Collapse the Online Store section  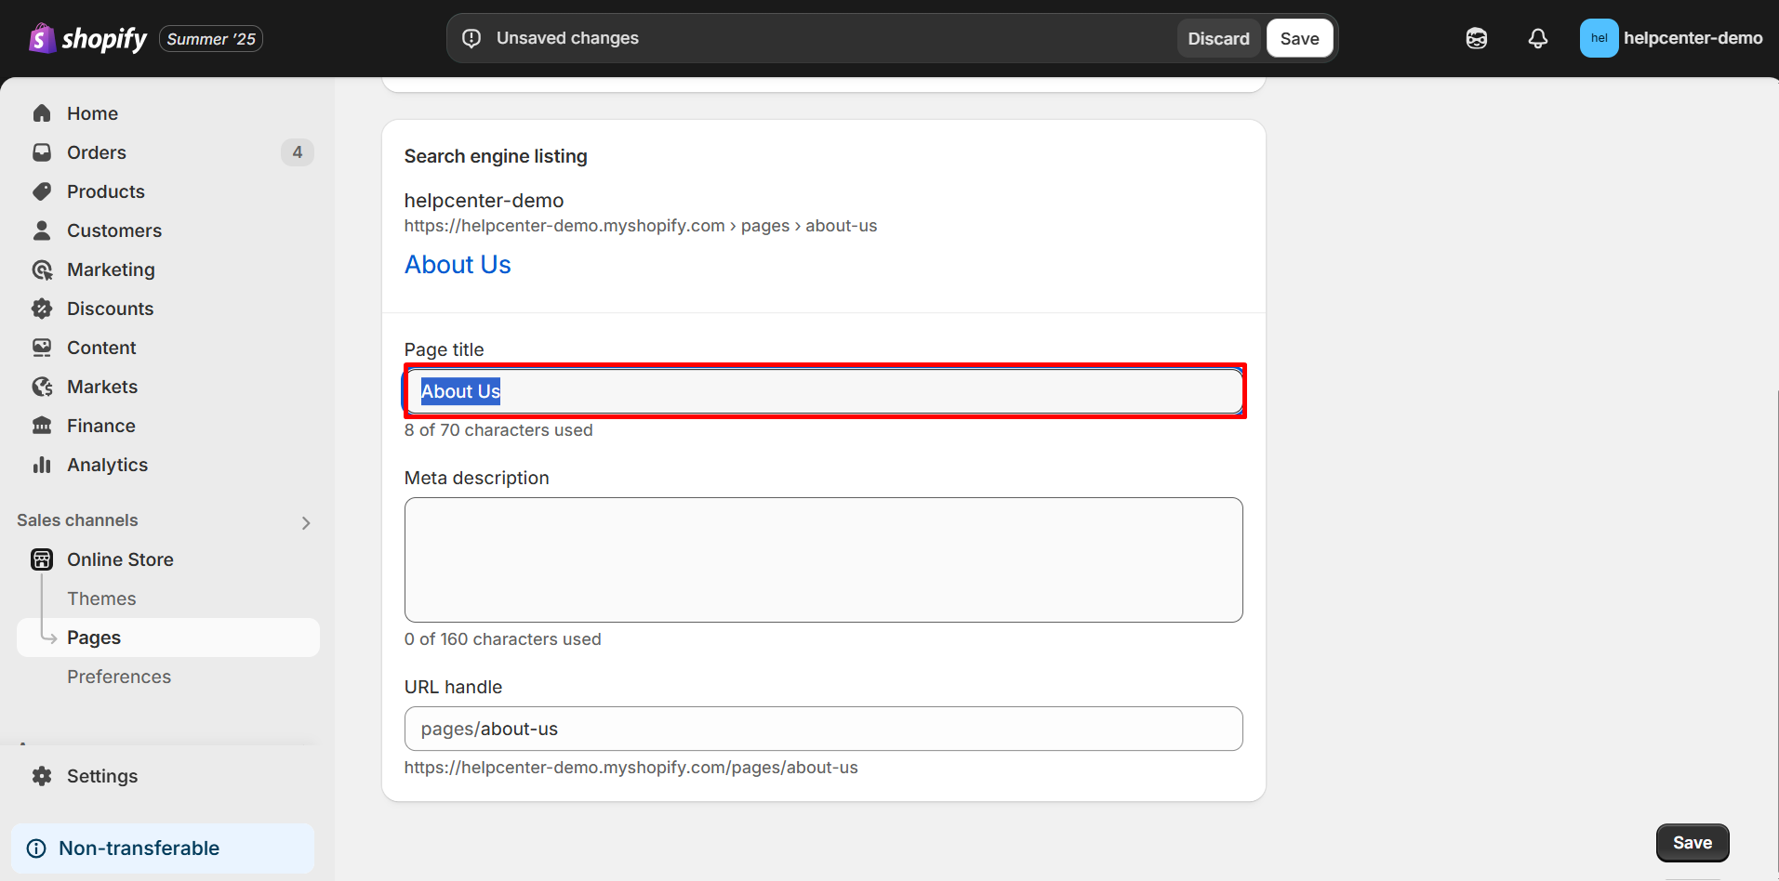120,559
